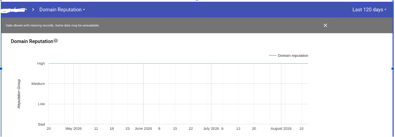Click the 'May 2026' date label
The width and height of the screenshot is (395, 137).
pyautogui.click(x=73, y=128)
